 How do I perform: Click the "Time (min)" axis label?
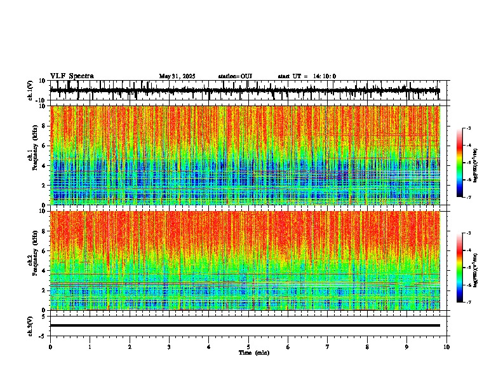tap(254, 353)
